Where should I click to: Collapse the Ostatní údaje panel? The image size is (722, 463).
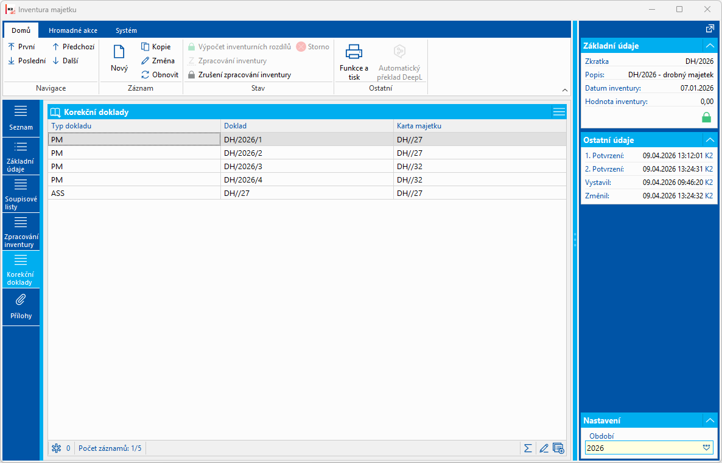[x=710, y=140]
